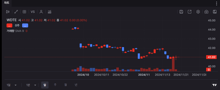Click the 2024/10/22 date axis label
The height and width of the screenshot is (90, 220).
pyautogui.click(x=120, y=75)
